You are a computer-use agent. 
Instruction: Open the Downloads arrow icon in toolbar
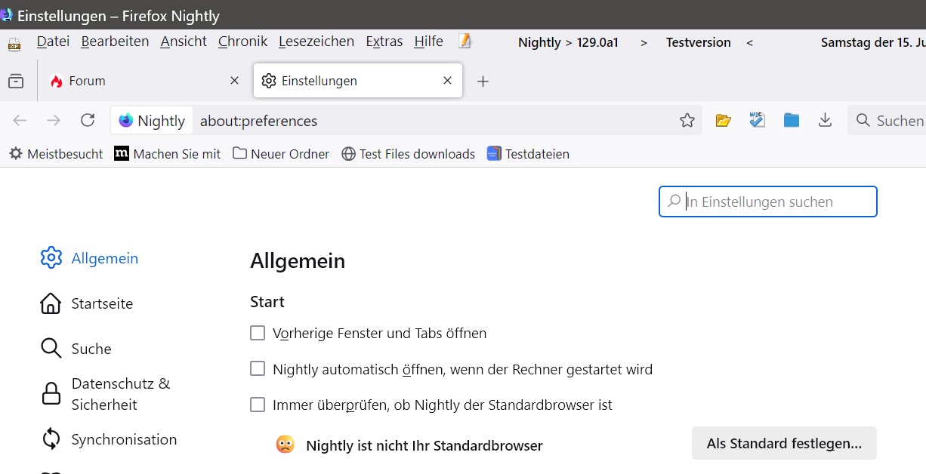click(825, 119)
